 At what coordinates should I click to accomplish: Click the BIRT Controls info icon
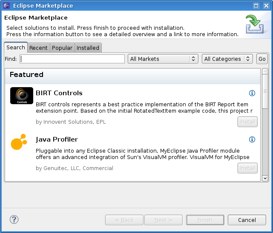(x=252, y=93)
